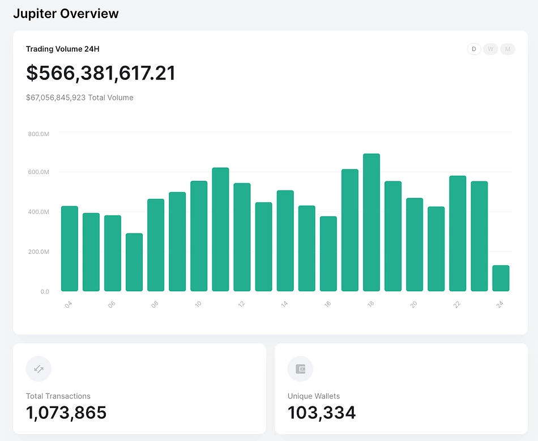This screenshot has height=441, width=538.
Task: Select the volume bar for day 14
Action: tap(285, 241)
